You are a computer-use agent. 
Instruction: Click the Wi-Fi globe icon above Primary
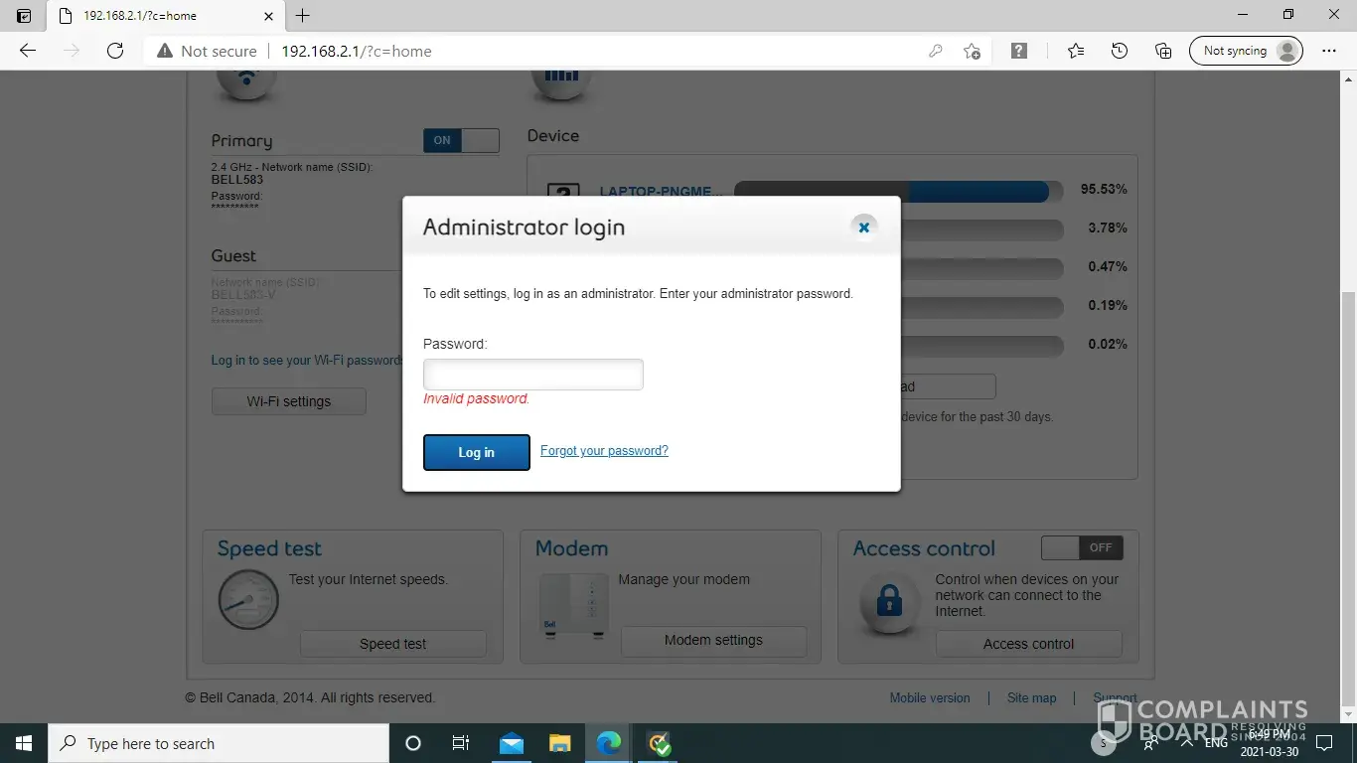click(x=246, y=85)
